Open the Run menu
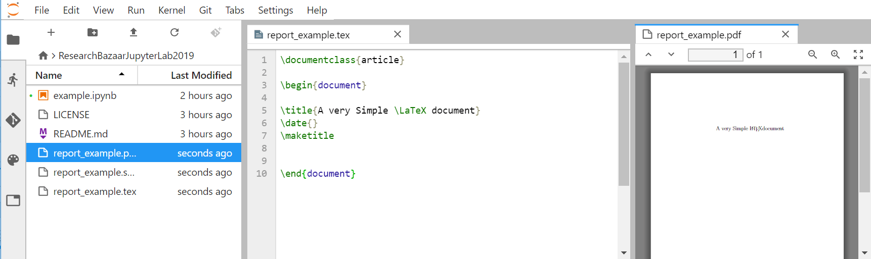 tap(136, 10)
